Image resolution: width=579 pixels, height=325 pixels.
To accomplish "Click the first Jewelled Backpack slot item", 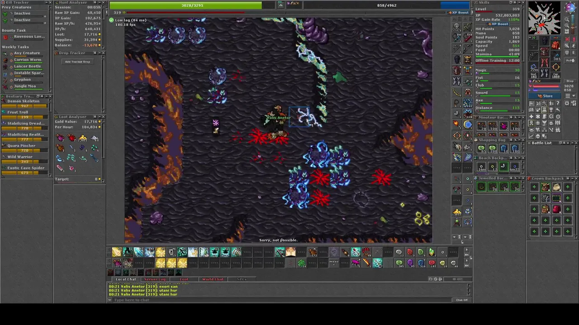I will point(481,186).
